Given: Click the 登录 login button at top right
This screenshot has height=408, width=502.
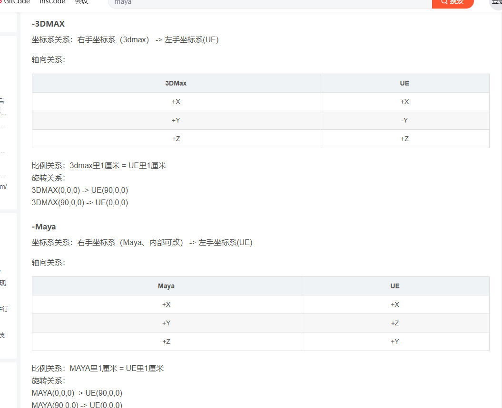Looking at the screenshot, I should coord(496,2).
